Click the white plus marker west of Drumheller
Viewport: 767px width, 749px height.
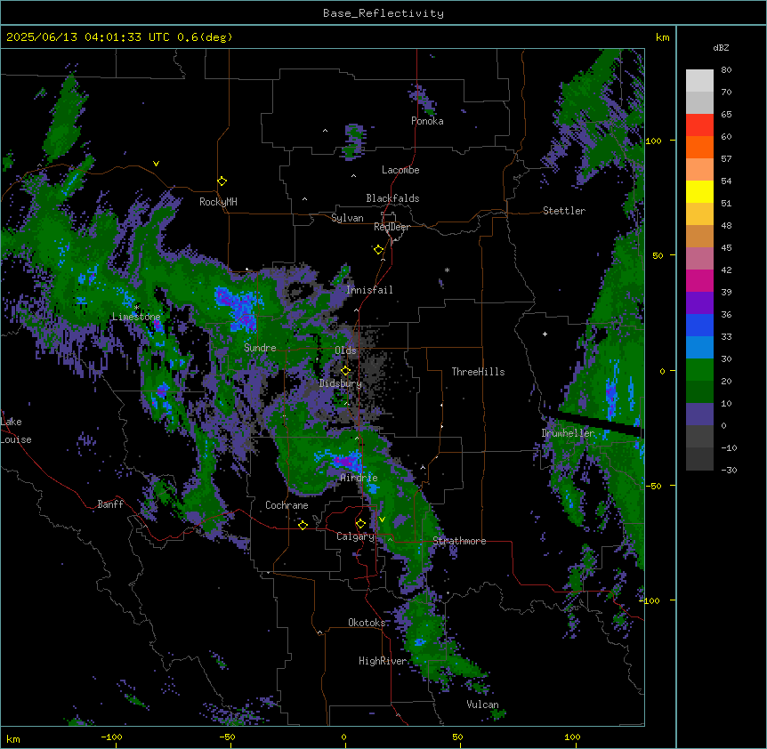click(545, 334)
